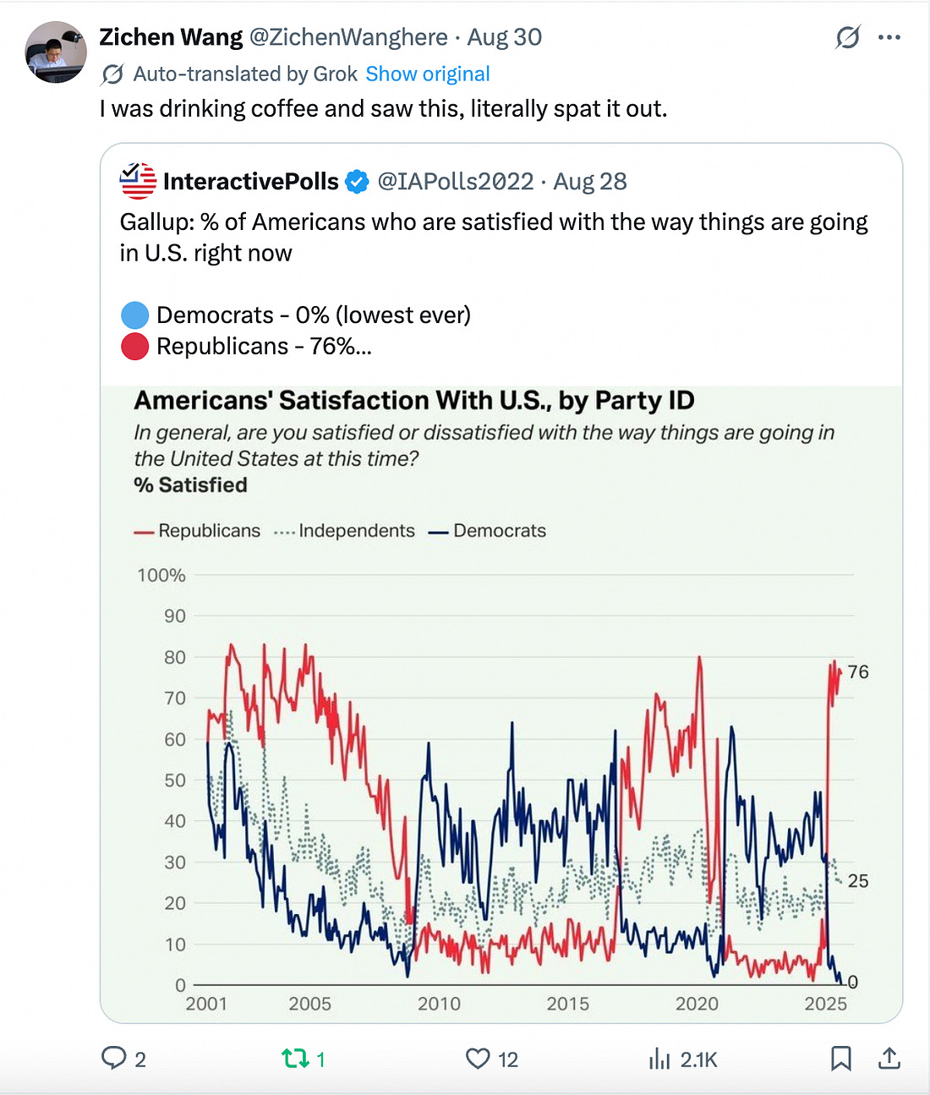Viewport: 930px width, 1095px height.
Task: Click the Aug 30 post timestamp
Action: click(x=505, y=37)
